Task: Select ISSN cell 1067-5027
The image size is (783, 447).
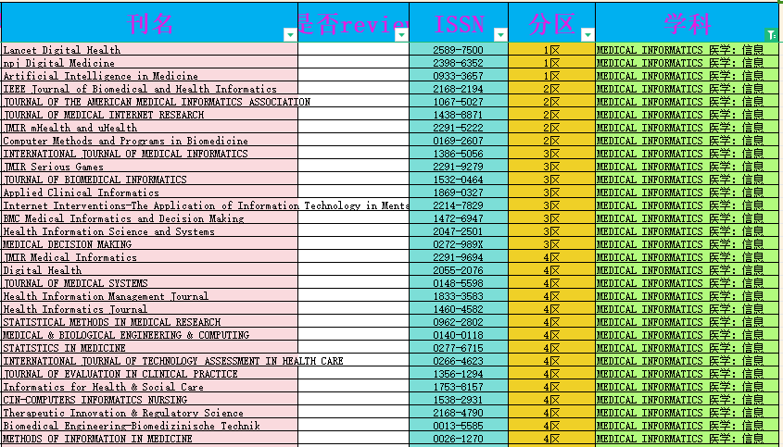Action: coord(459,101)
